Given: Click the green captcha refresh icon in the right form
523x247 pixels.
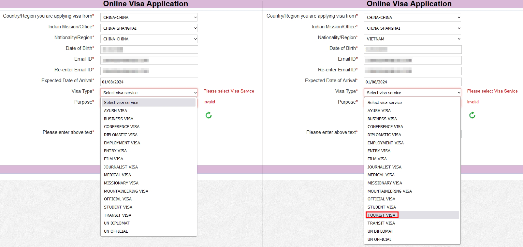Looking at the screenshot, I should pos(472,115).
